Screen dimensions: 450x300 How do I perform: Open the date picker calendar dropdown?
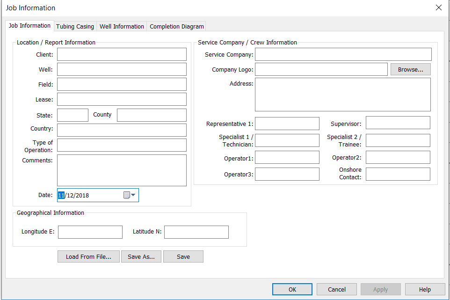pos(130,195)
